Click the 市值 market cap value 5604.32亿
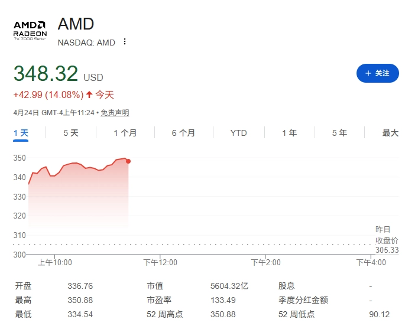The height and width of the screenshot is (329, 405). 229,286
